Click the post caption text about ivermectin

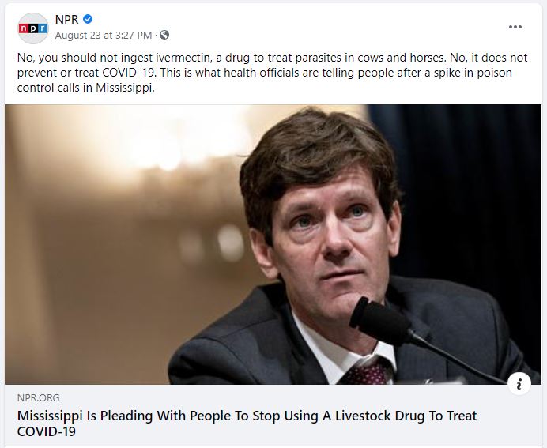[x=272, y=73]
